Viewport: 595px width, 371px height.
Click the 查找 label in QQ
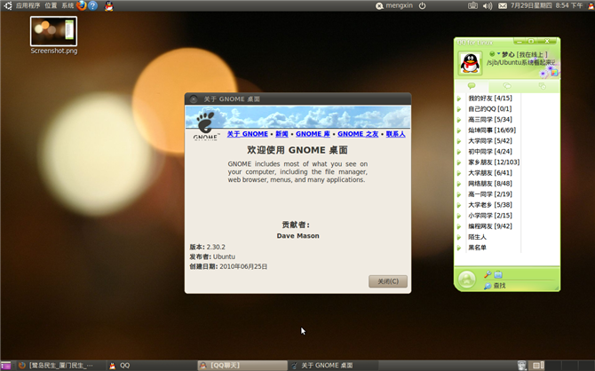pyautogui.click(x=499, y=286)
